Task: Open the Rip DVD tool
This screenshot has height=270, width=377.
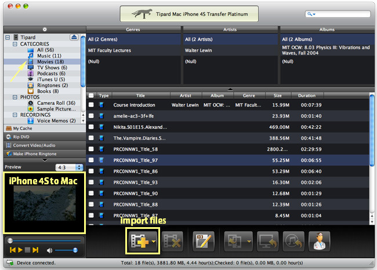Action: [45, 137]
